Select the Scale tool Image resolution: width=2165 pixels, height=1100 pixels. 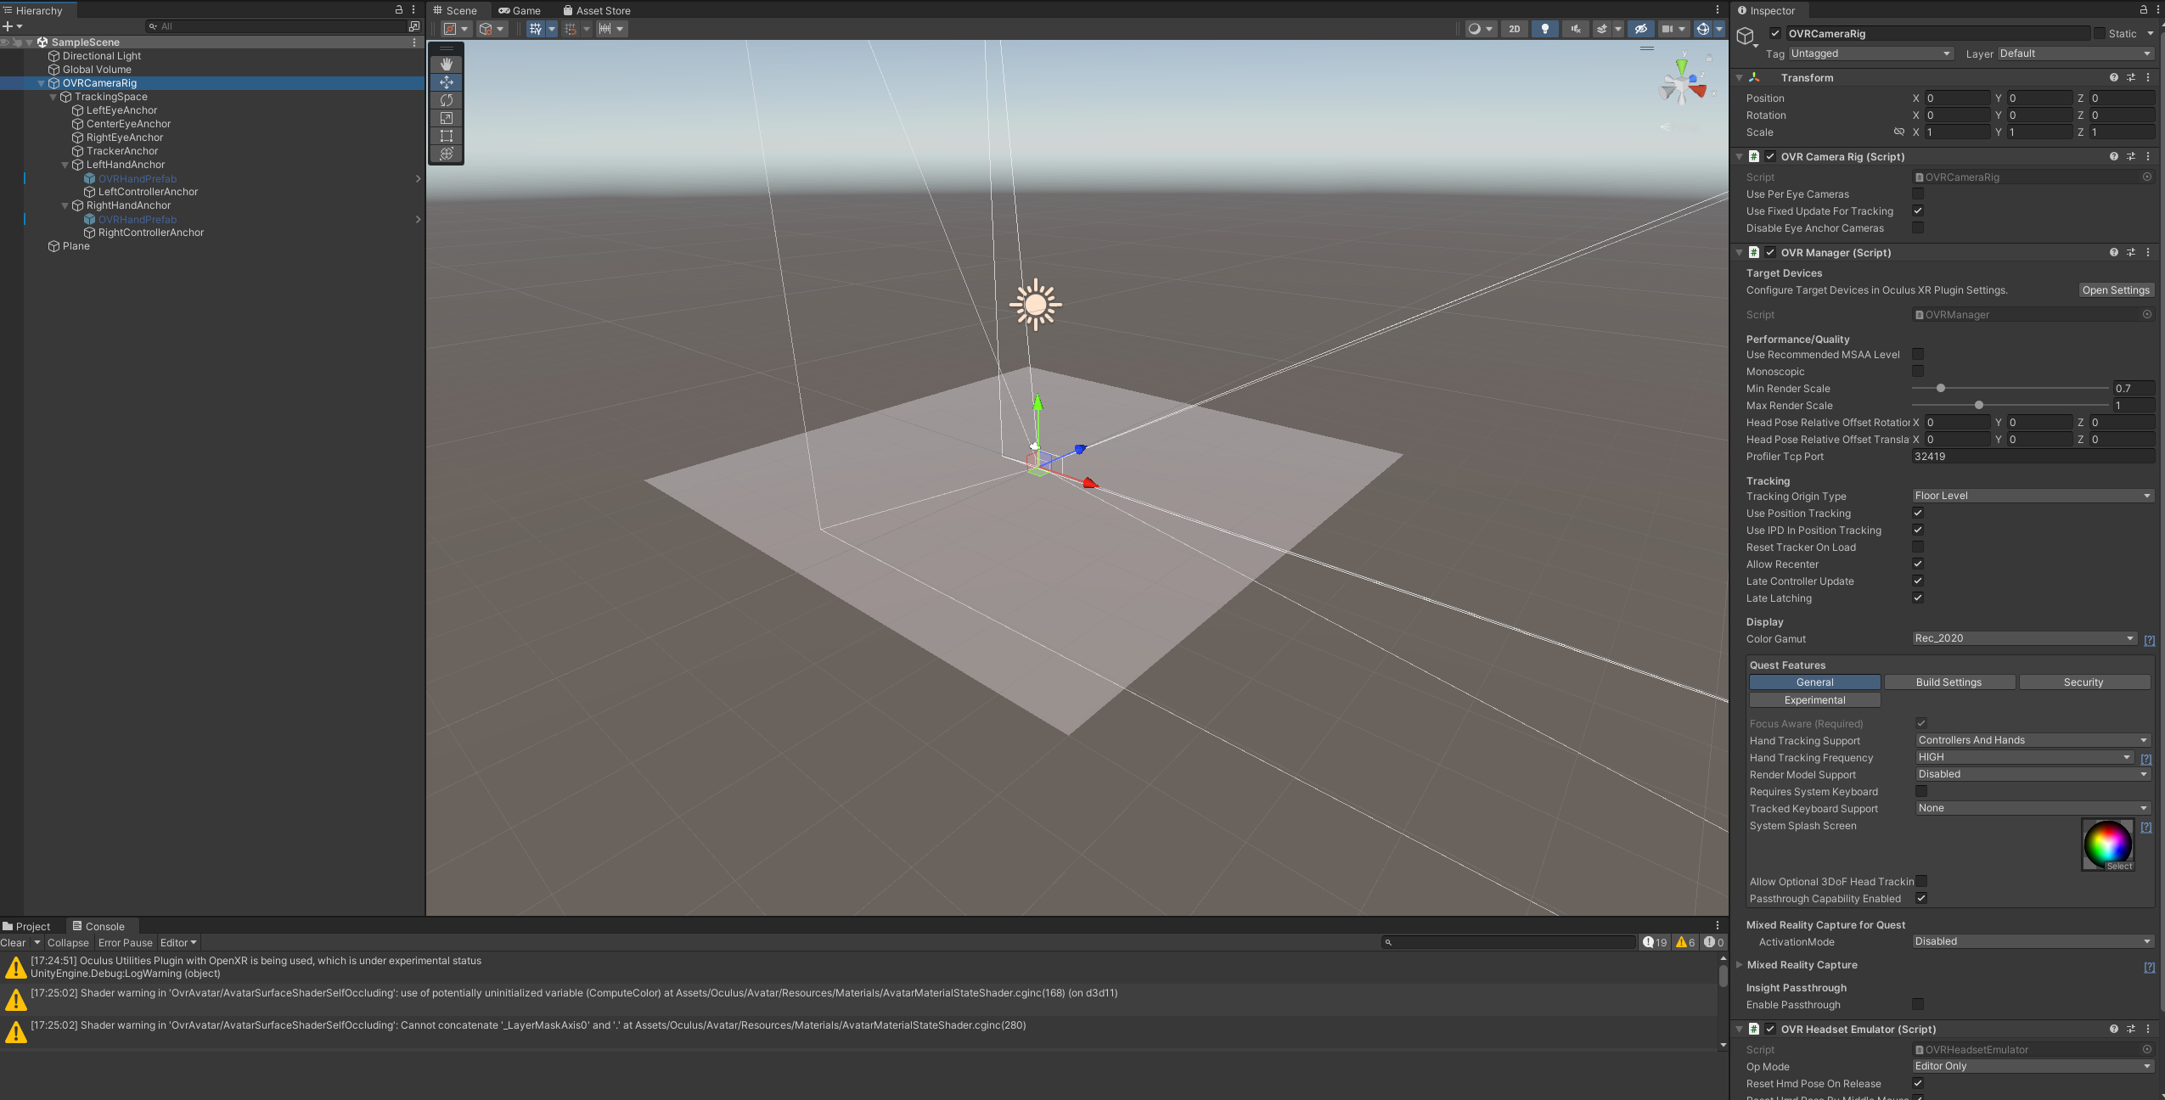click(x=447, y=118)
